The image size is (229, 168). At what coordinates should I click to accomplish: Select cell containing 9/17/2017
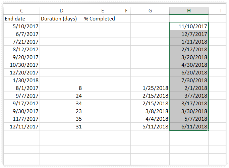pos(21,103)
